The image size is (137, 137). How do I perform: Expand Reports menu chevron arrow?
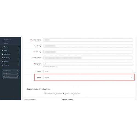coord(19,65)
